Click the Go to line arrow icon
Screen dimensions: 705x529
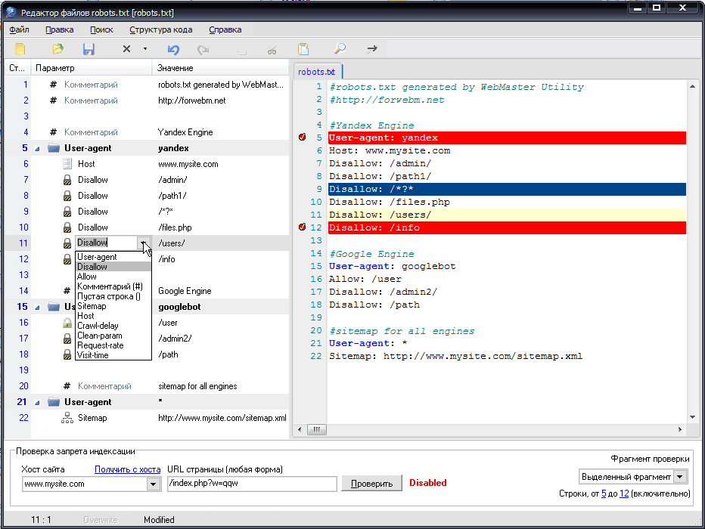click(372, 49)
